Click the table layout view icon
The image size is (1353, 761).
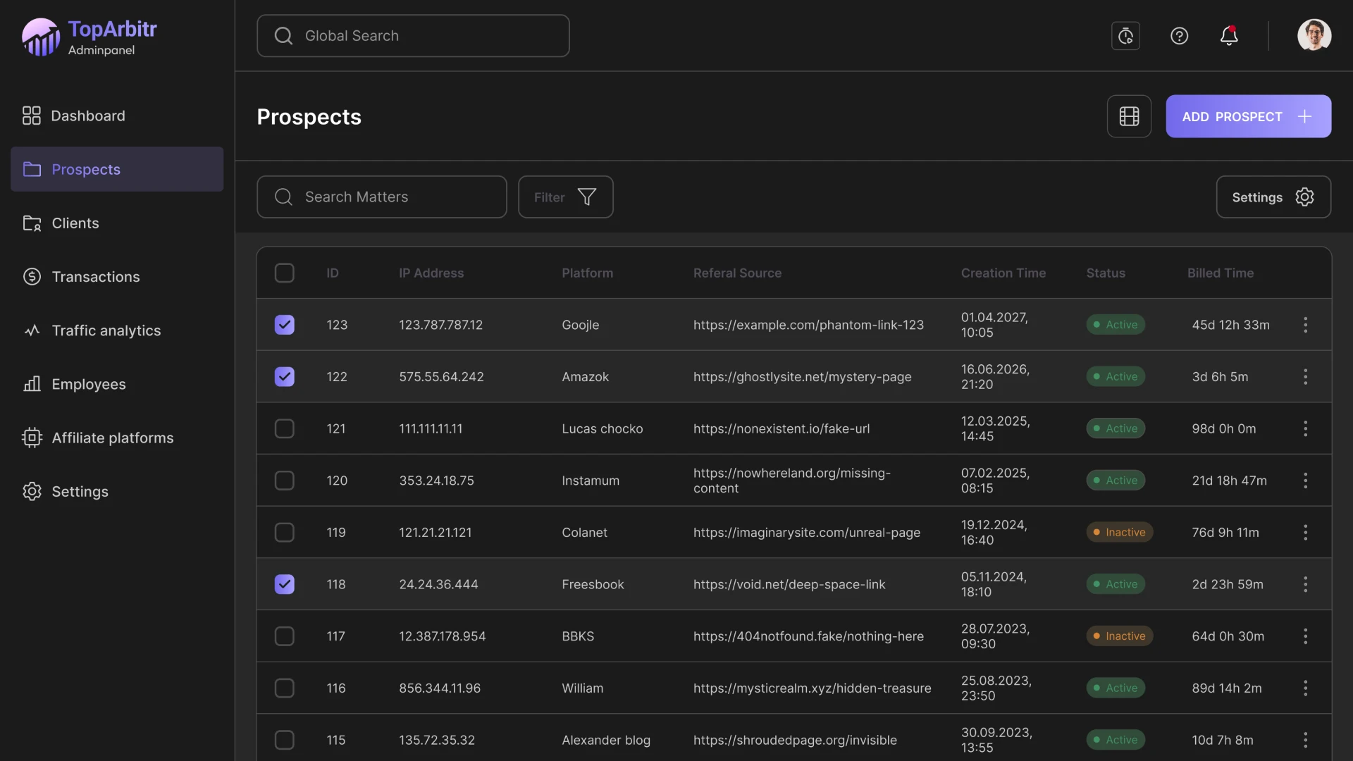click(1129, 116)
